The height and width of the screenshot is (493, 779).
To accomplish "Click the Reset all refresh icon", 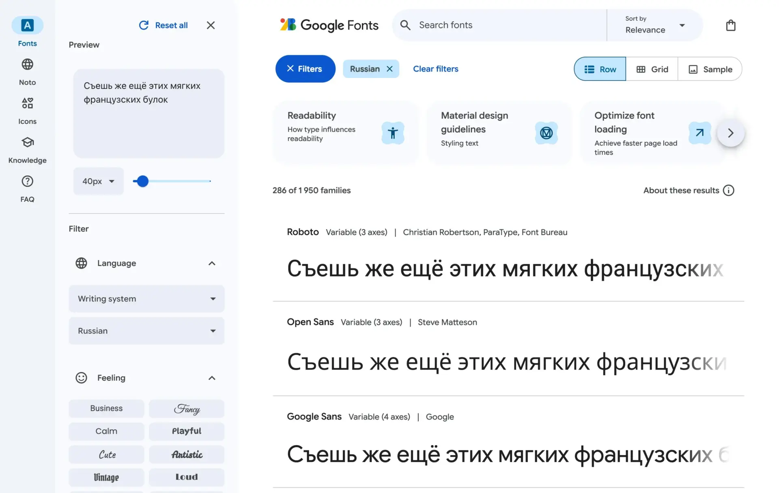I will coord(144,25).
